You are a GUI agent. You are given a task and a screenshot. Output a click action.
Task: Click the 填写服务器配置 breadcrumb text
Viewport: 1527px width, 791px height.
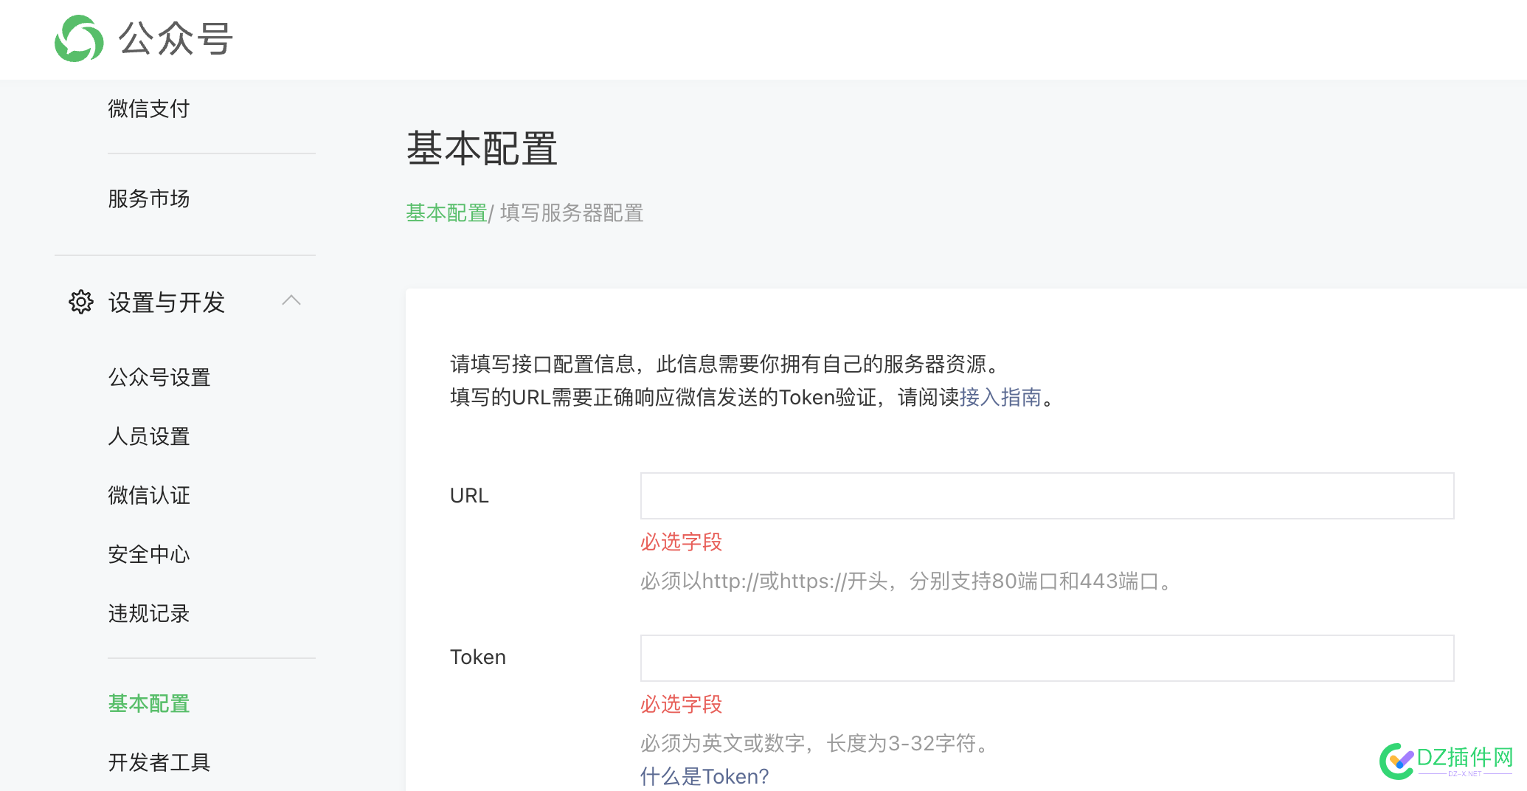572,213
